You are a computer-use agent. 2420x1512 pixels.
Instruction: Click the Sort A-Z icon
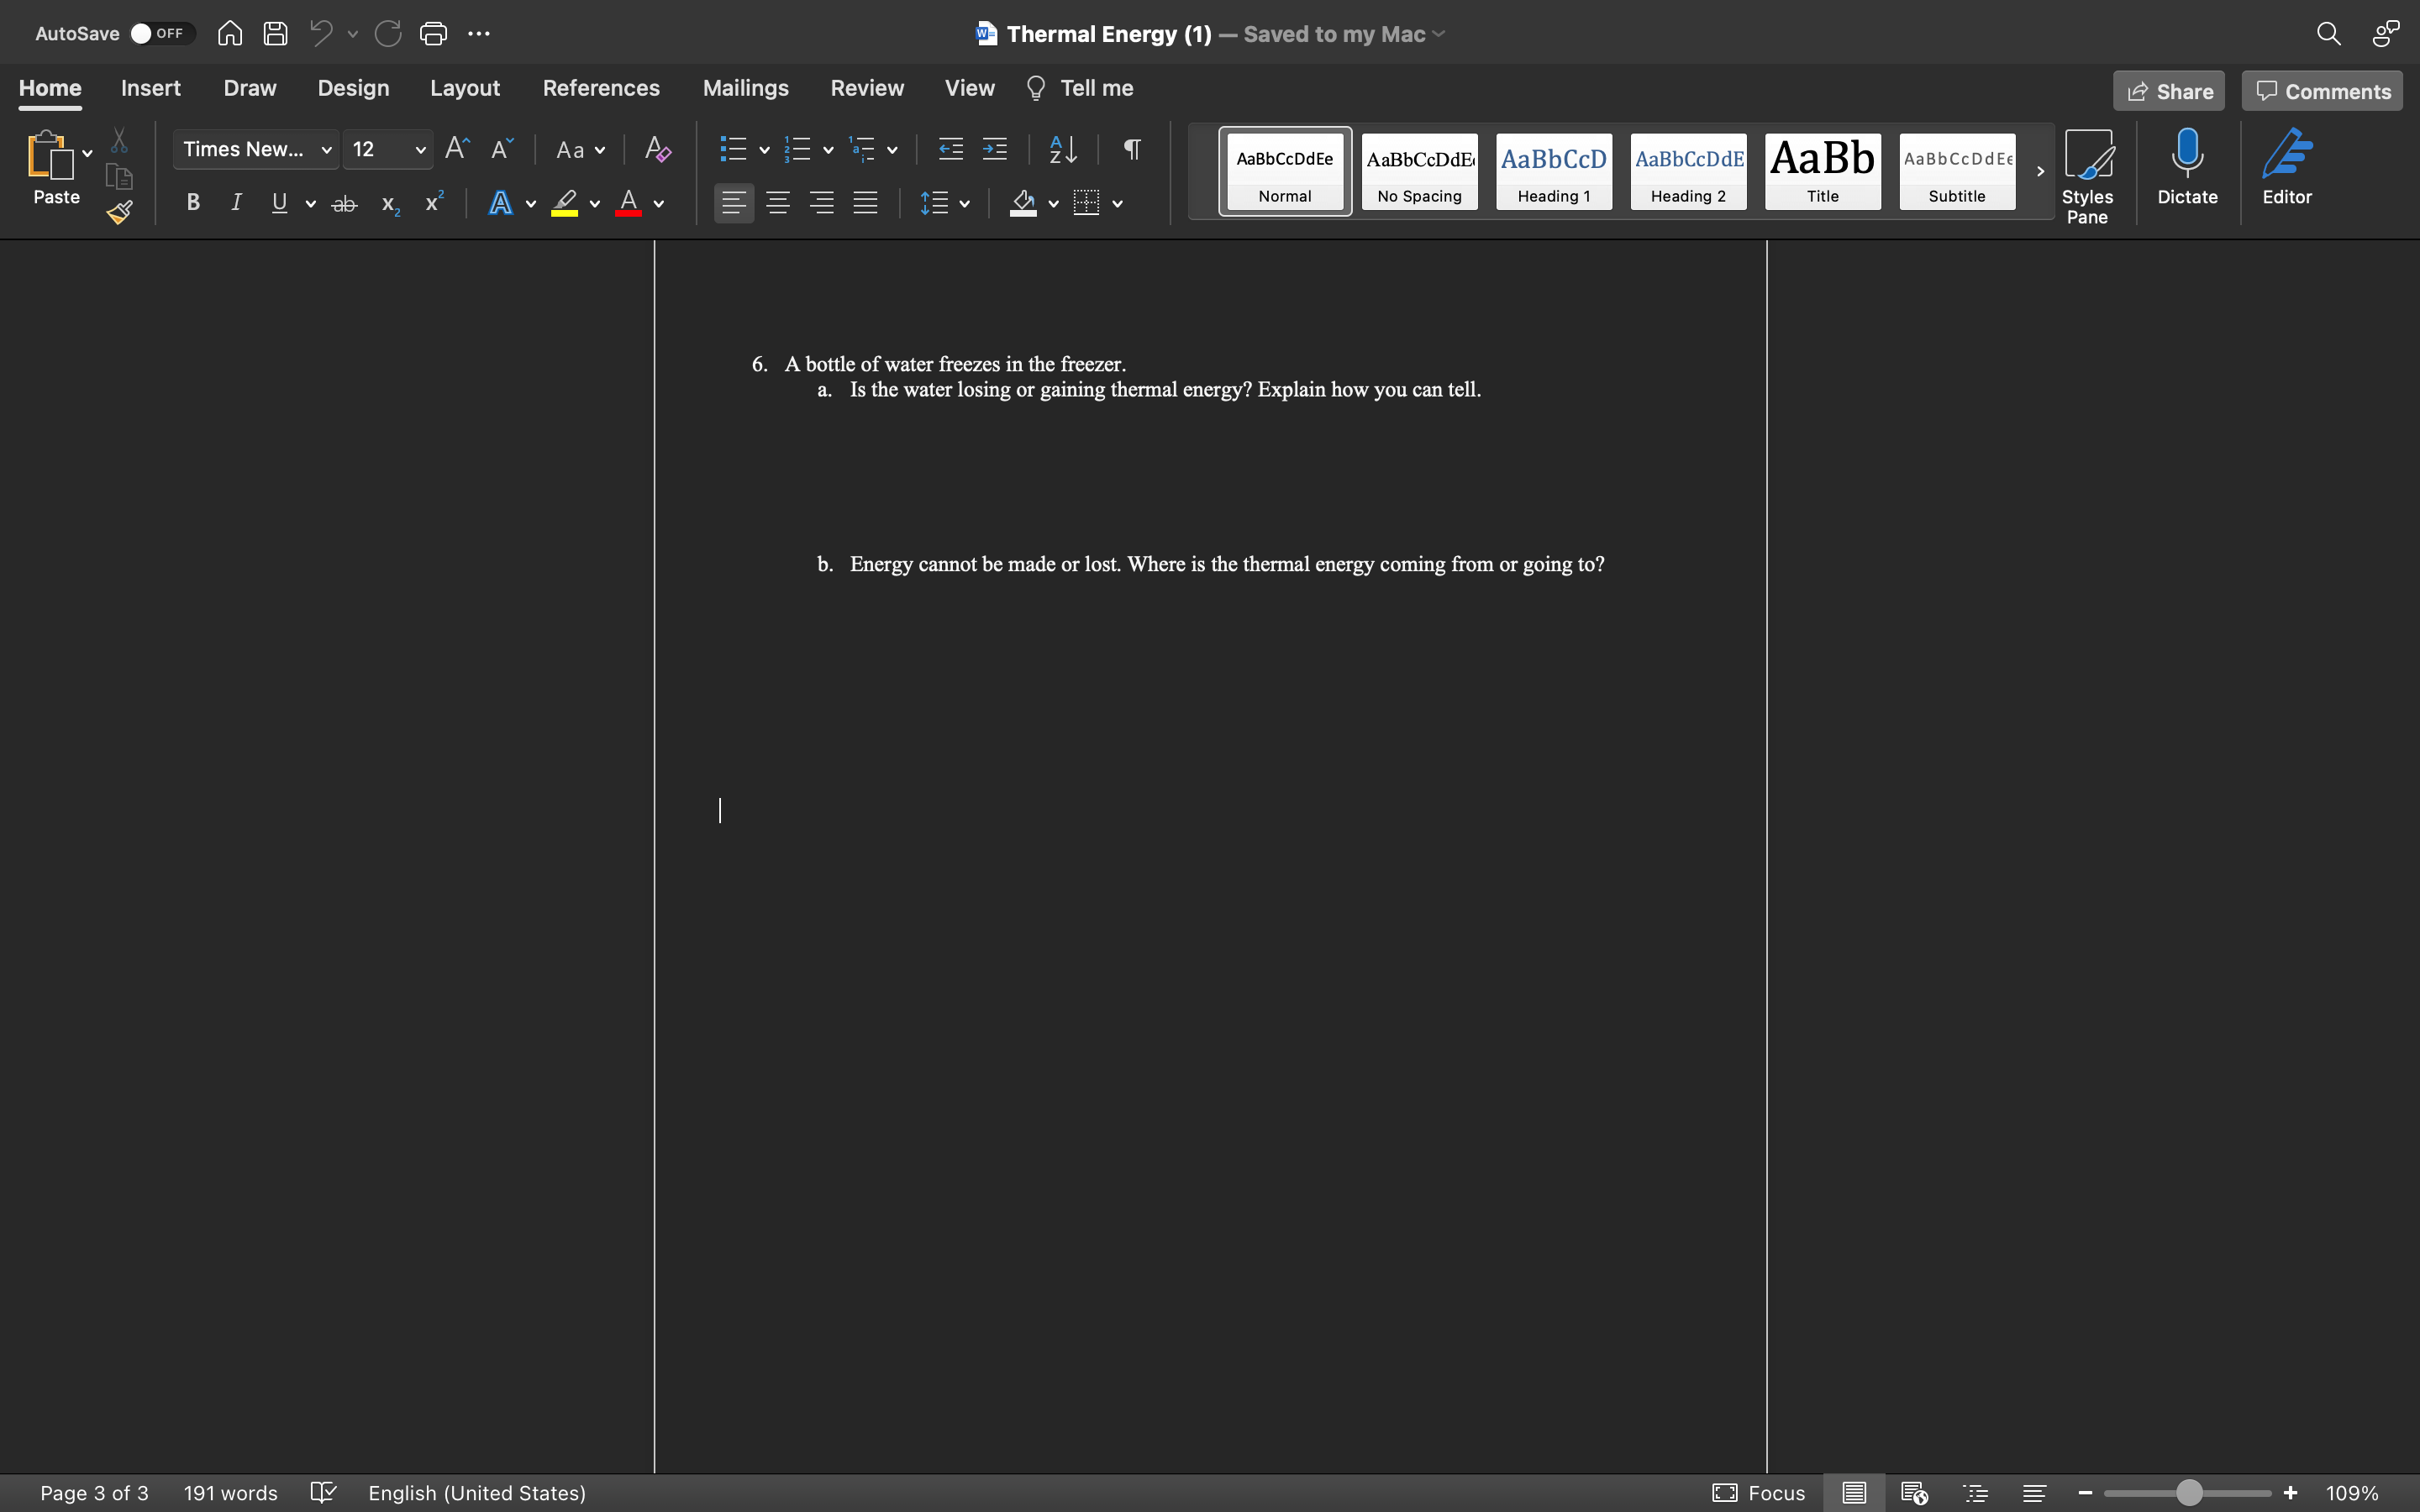click(1063, 149)
